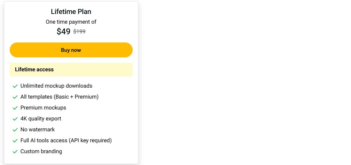Screen dimensions: 351x165
Task: Click the Lifetime Plan heading
Action: 71,12
